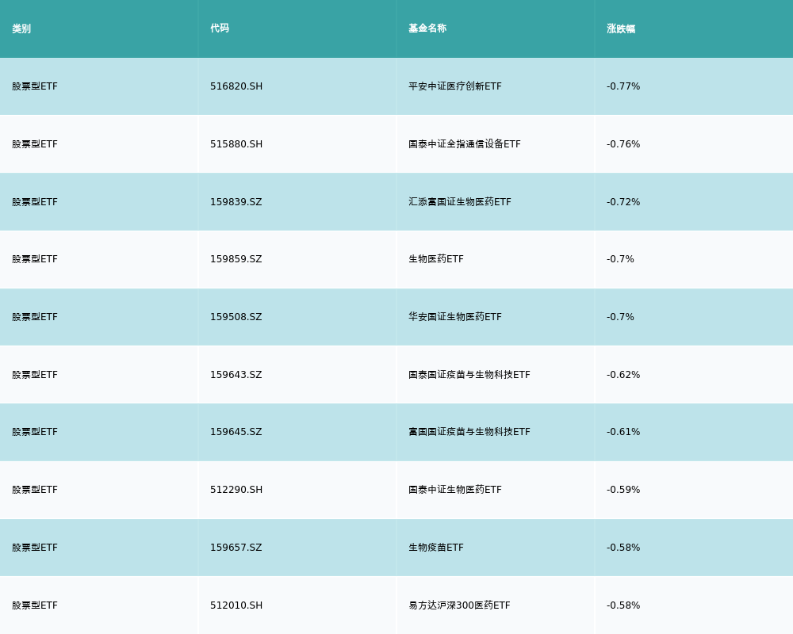
Task: Click the 涨跌幅 column header
Action: click(621, 29)
